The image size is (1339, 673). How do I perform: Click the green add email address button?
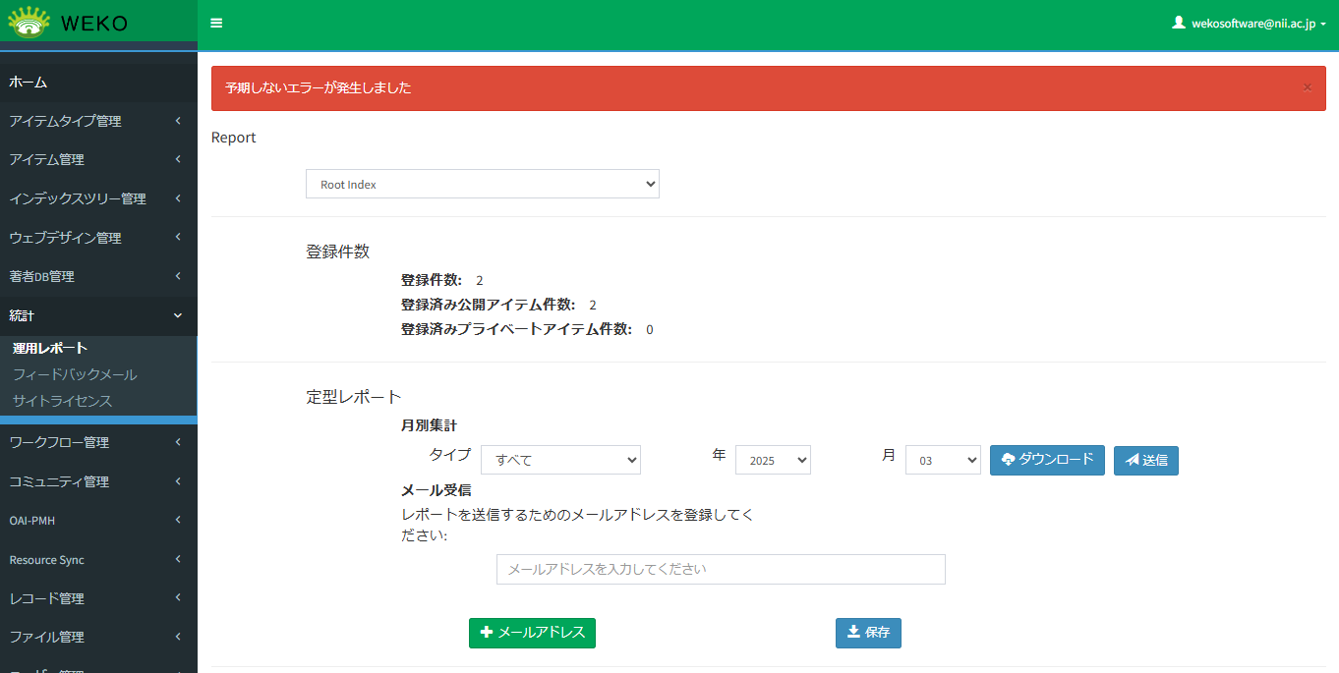coord(532,634)
